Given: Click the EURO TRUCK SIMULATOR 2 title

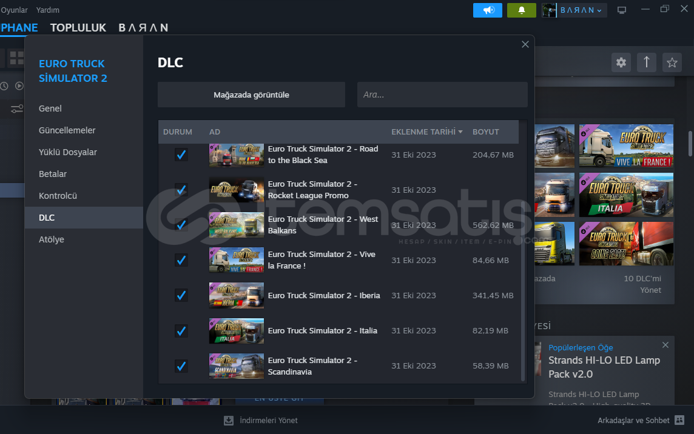Looking at the screenshot, I should (x=73, y=71).
